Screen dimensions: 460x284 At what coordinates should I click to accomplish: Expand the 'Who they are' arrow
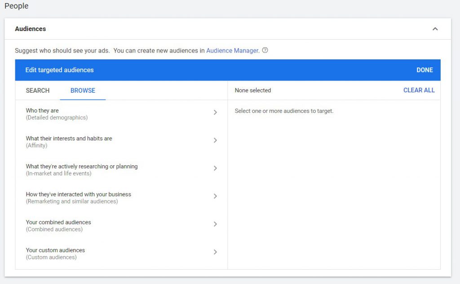215,113
